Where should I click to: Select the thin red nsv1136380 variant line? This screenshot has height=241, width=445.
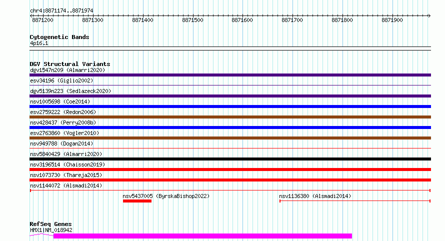coord(355,201)
